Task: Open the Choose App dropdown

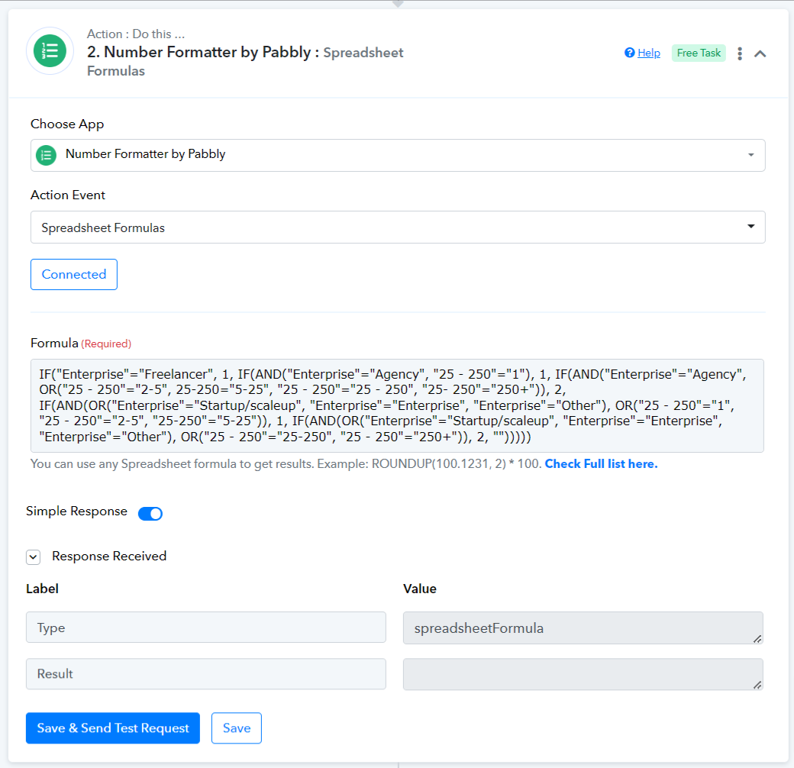Action: 398,155
